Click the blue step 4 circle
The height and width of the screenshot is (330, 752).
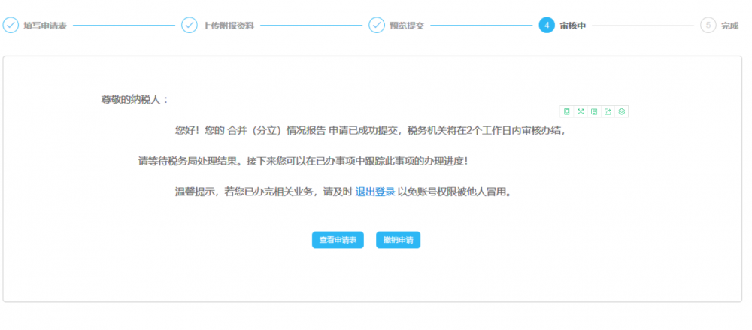[547, 25]
